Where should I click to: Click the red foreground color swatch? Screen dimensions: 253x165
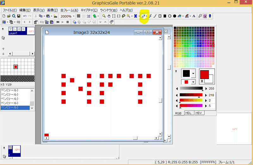point(204,75)
